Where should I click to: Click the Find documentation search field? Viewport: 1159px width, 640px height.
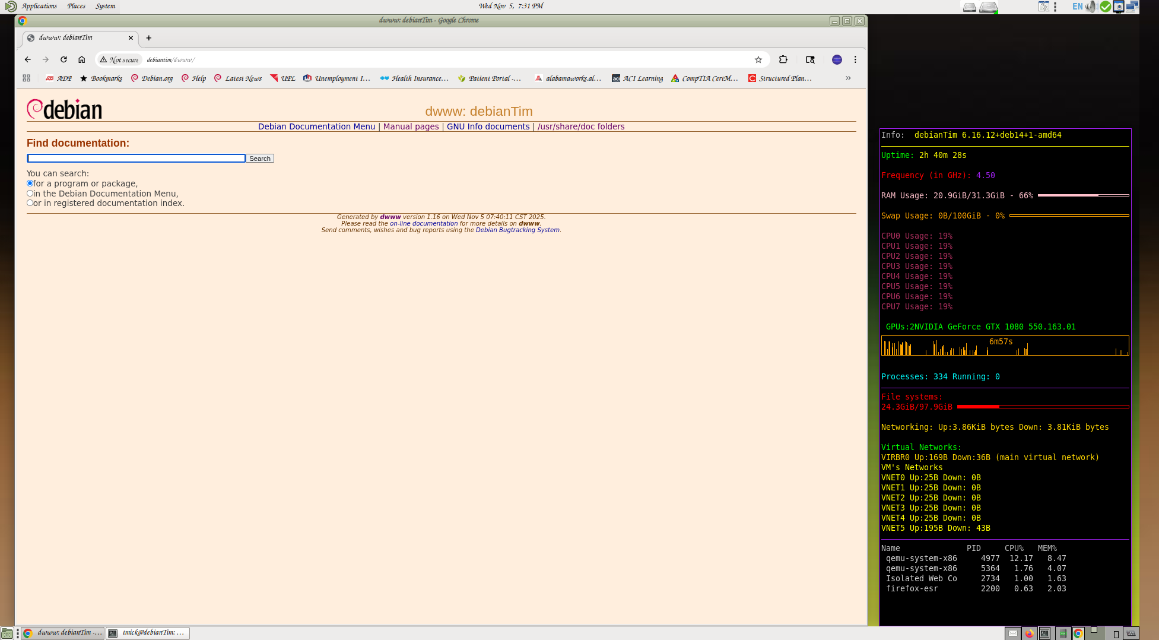tap(136, 159)
